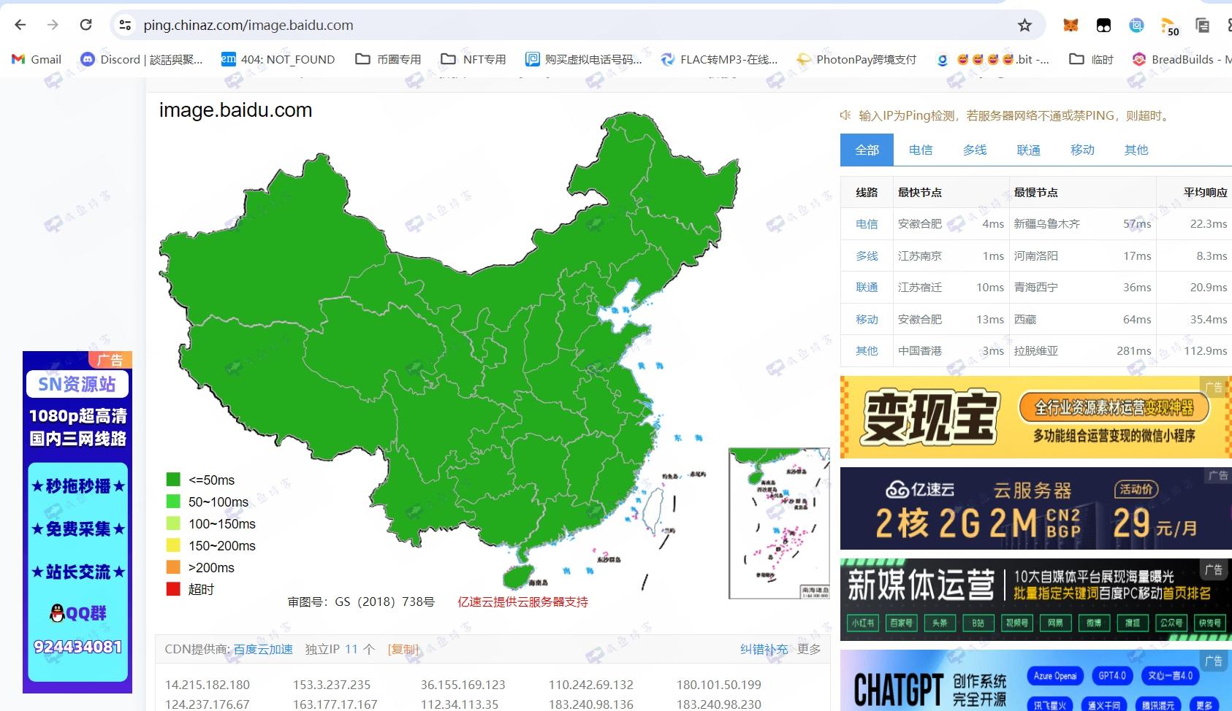Click 多线 row link in table
The width and height of the screenshot is (1232, 711).
[x=867, y=255]
